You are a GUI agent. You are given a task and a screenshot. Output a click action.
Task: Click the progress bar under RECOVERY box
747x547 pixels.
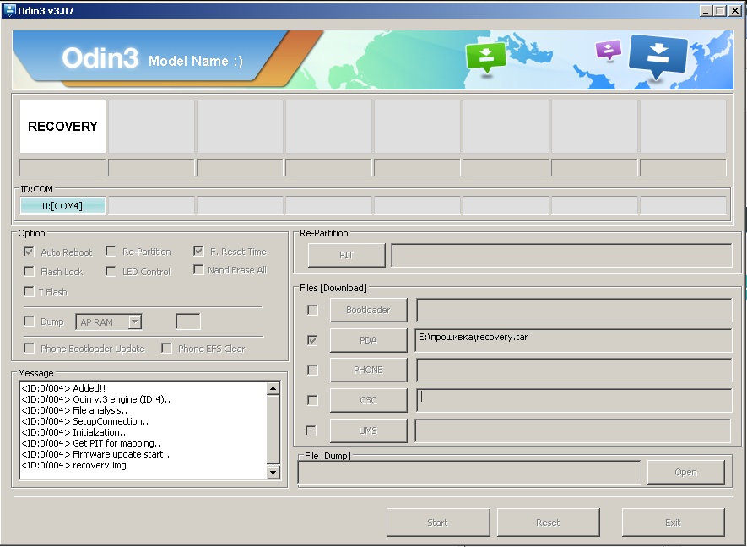click(62, 167)
